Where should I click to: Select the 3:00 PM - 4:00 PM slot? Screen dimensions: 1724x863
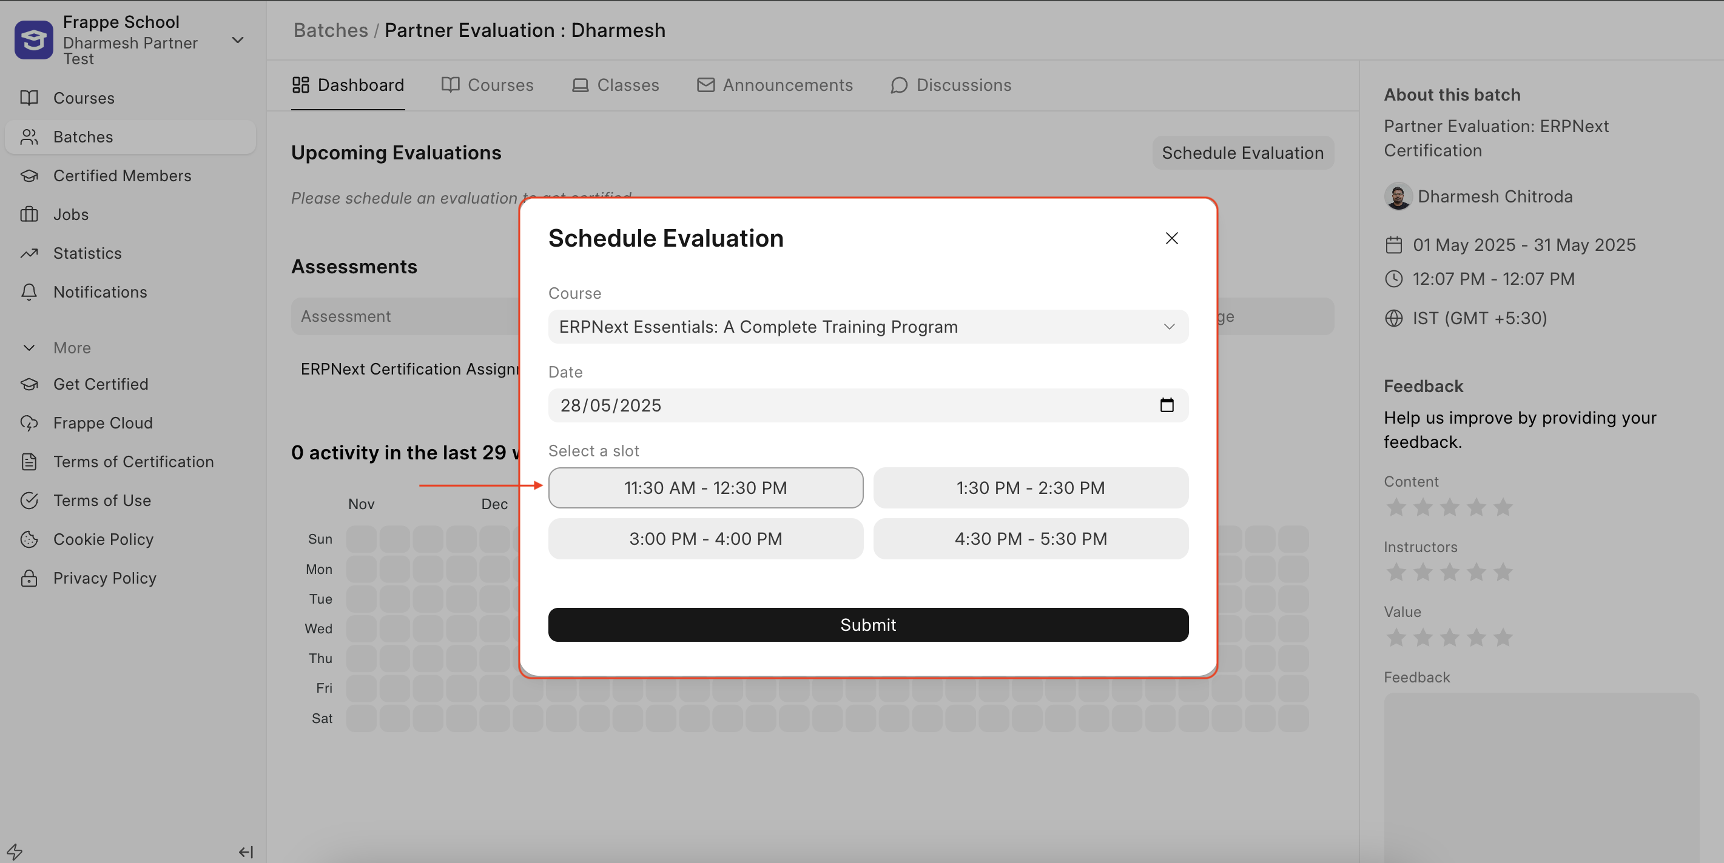click(x=705, y=539)
